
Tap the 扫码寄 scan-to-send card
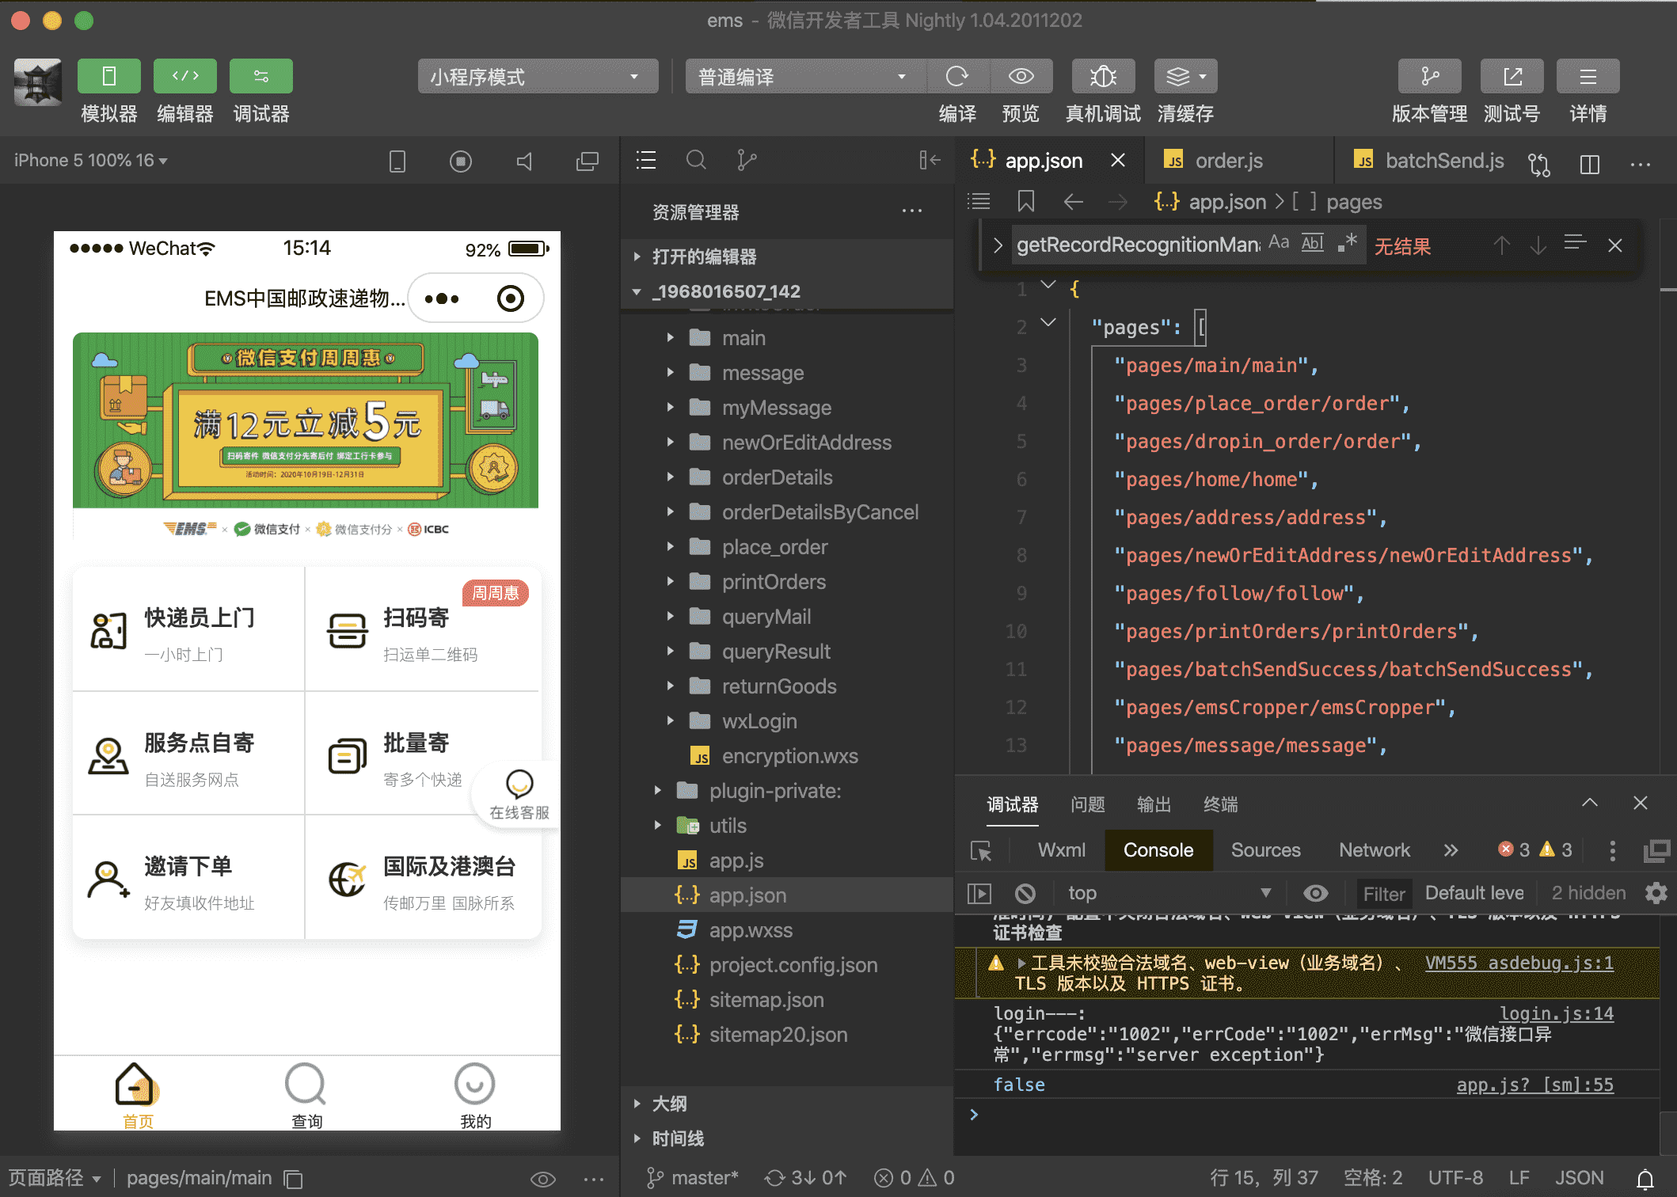(423, 629)
